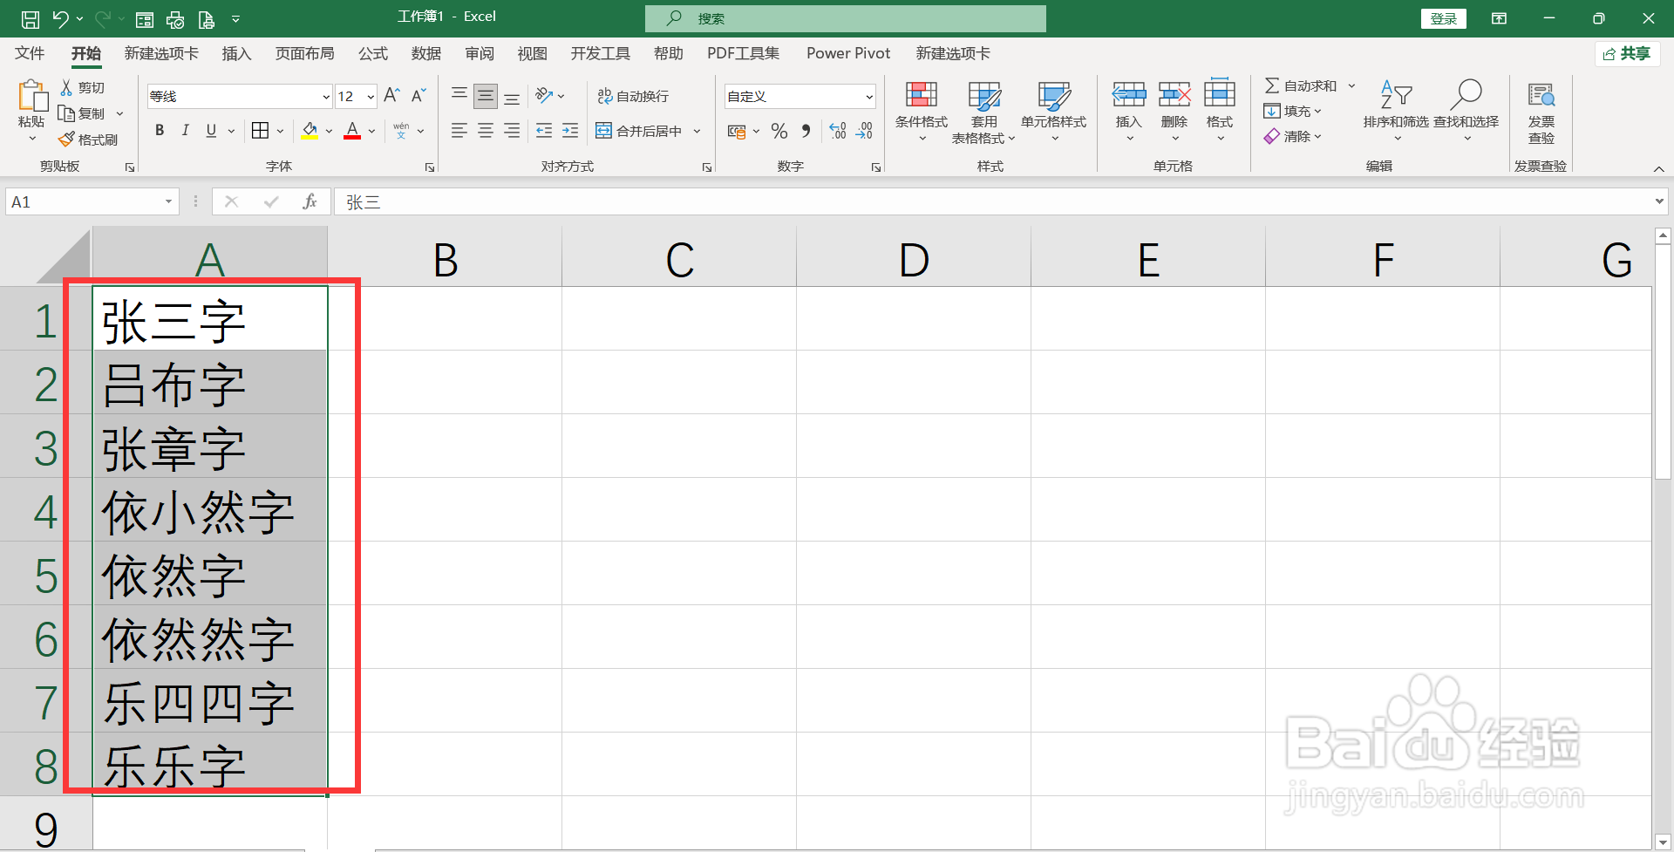Image resolution: width=1674 pixels, height=852 pixels.
Task: Expand the Merge and Center dropdown arrow
Action: (697, 131)
